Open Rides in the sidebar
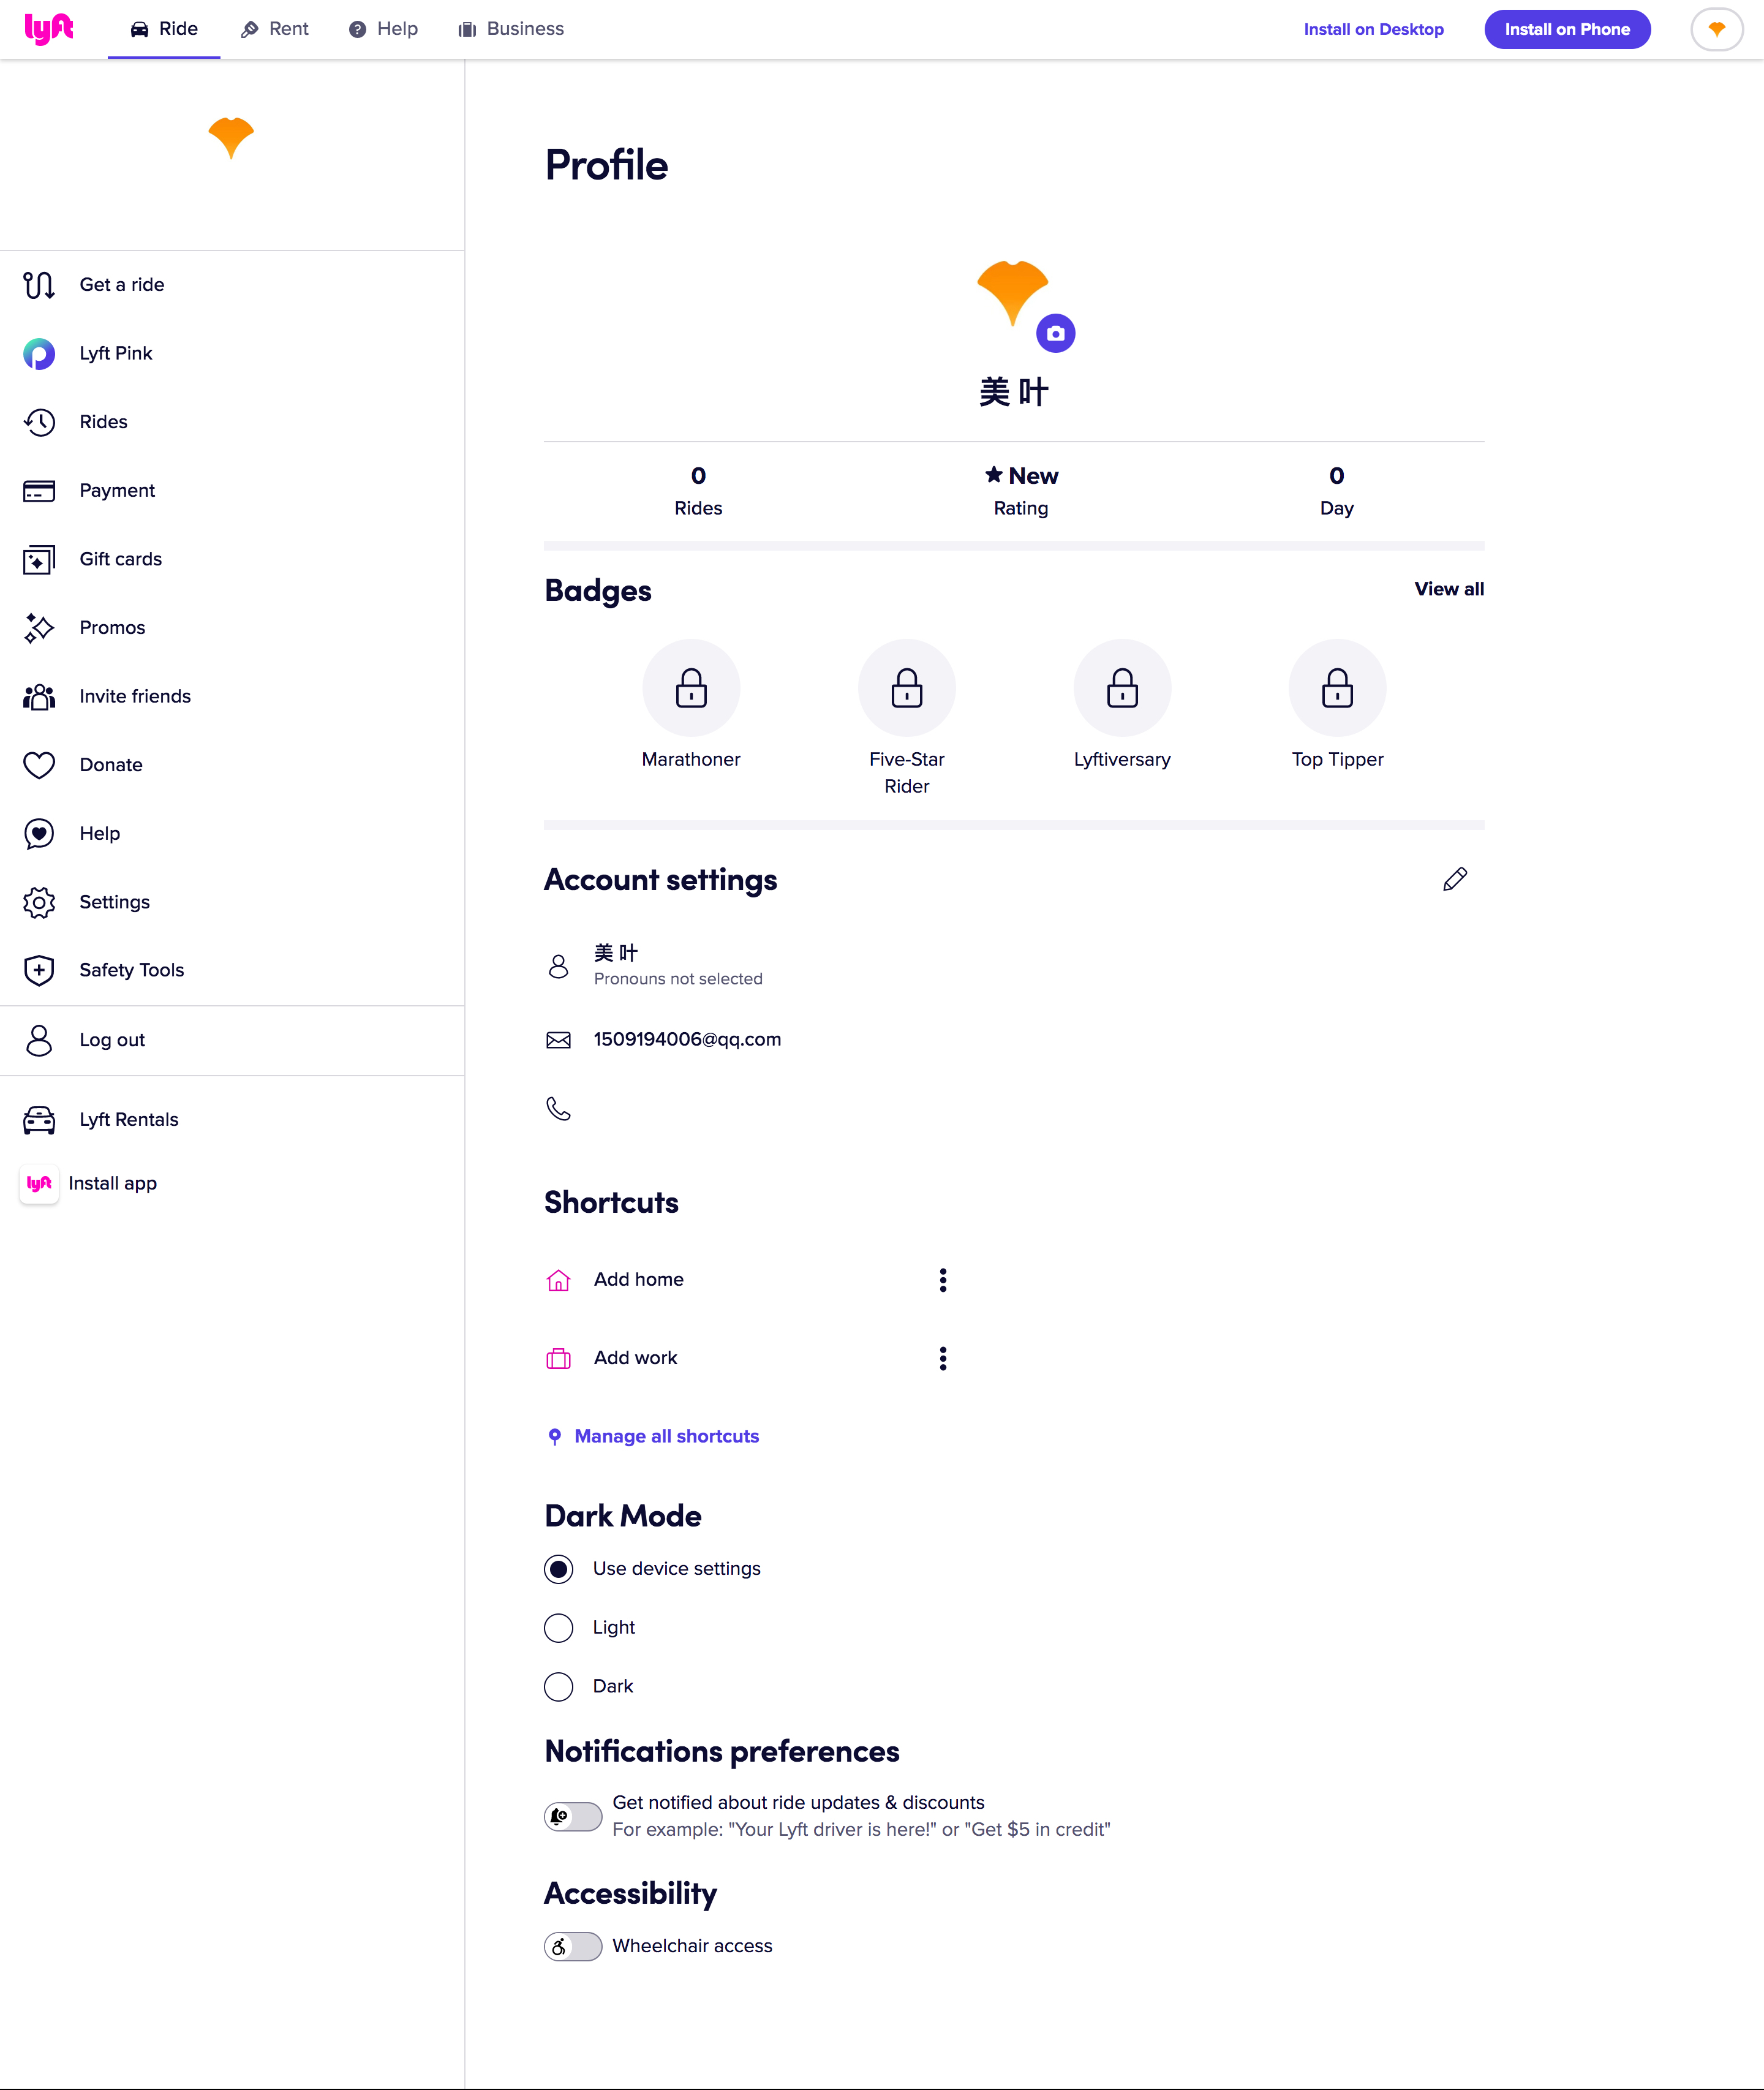The width and height of the screenshot is (1764, 2090). 104,422
